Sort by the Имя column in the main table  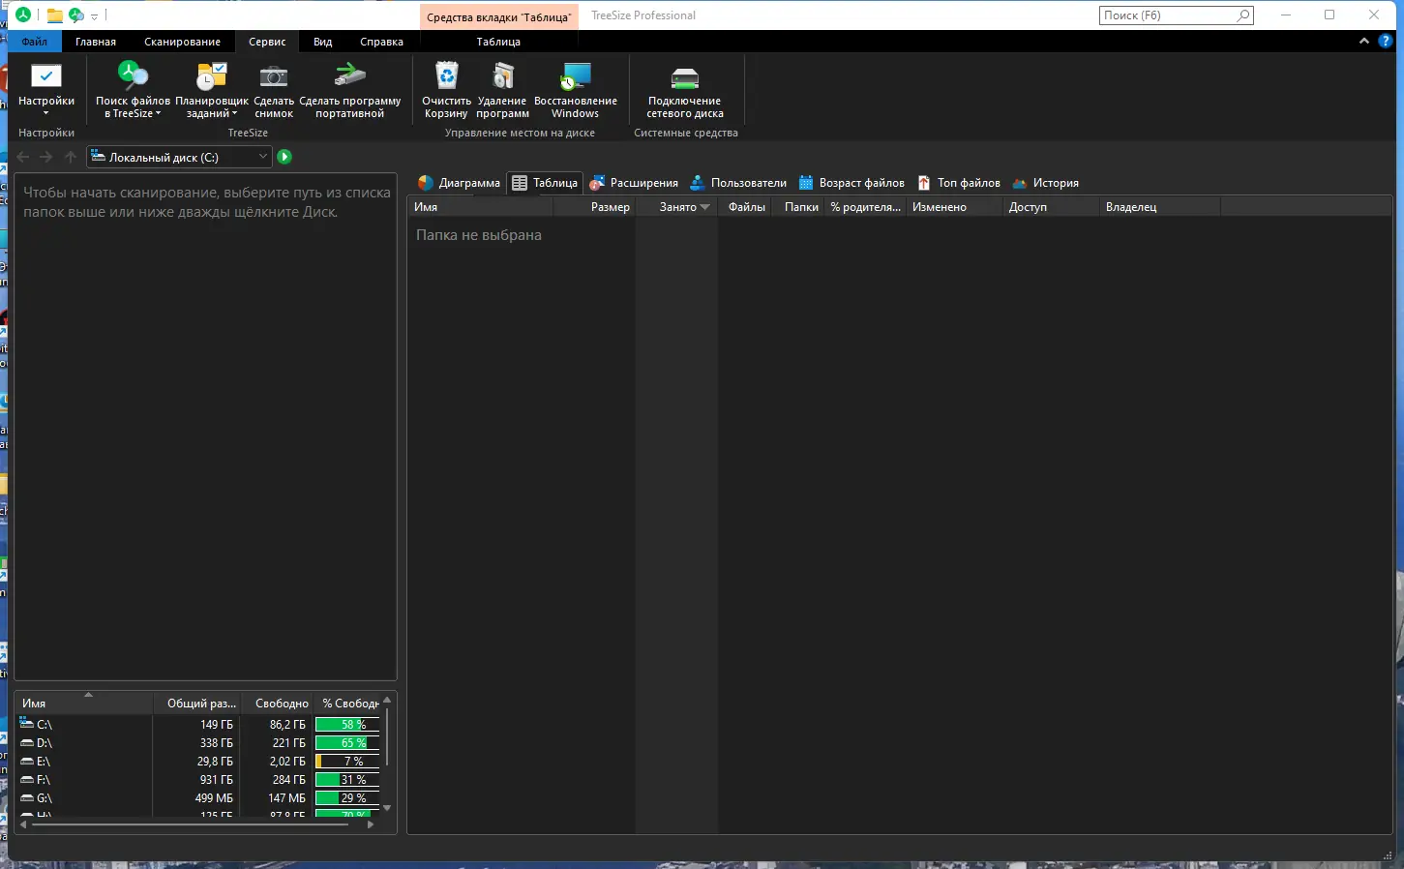(480, 207)
